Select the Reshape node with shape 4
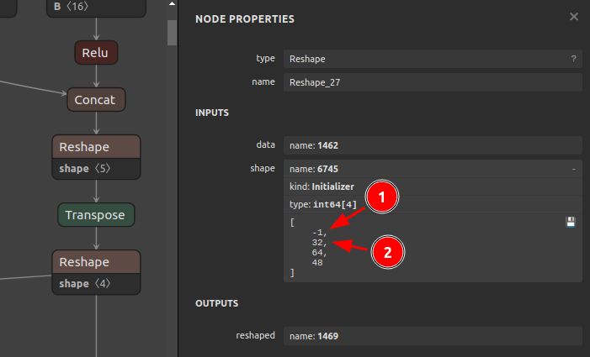The width and height of the screenshot is (590, 357). pos(96,261)
